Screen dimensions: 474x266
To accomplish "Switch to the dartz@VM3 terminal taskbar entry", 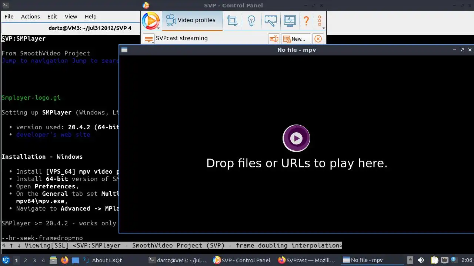I will click(178, 260).
